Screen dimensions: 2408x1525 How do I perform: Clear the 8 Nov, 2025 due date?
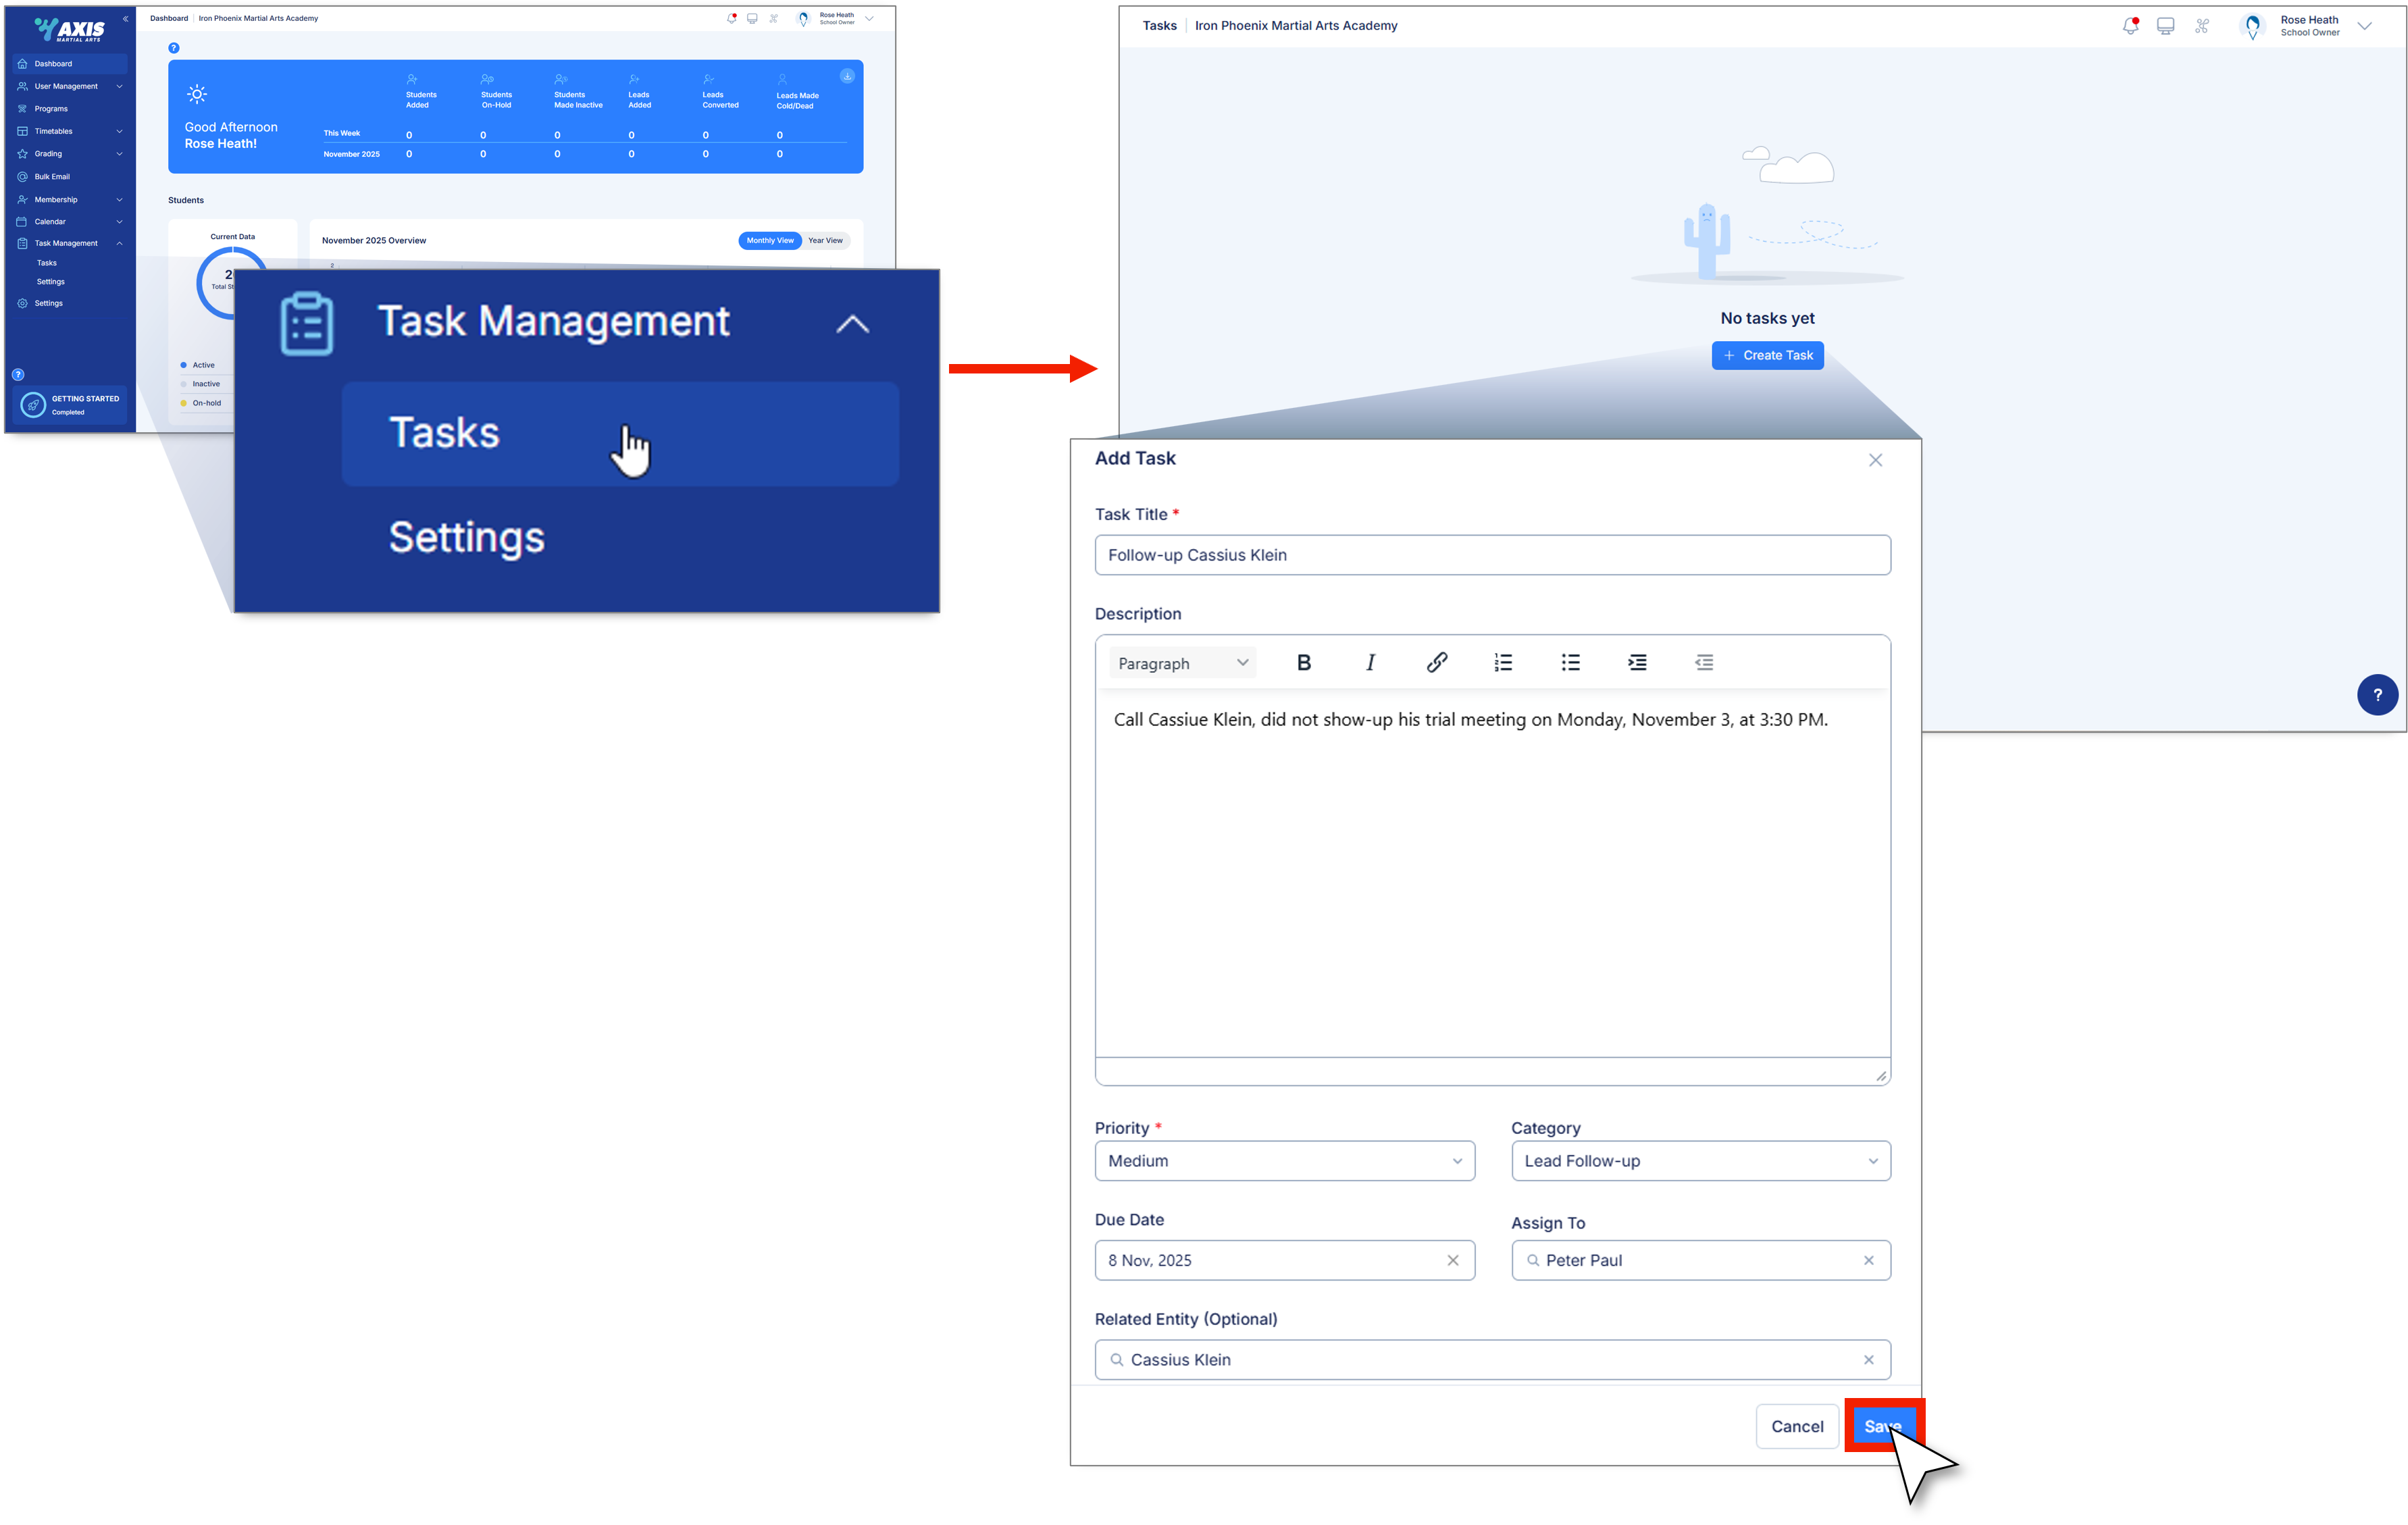point(1452,1260)
